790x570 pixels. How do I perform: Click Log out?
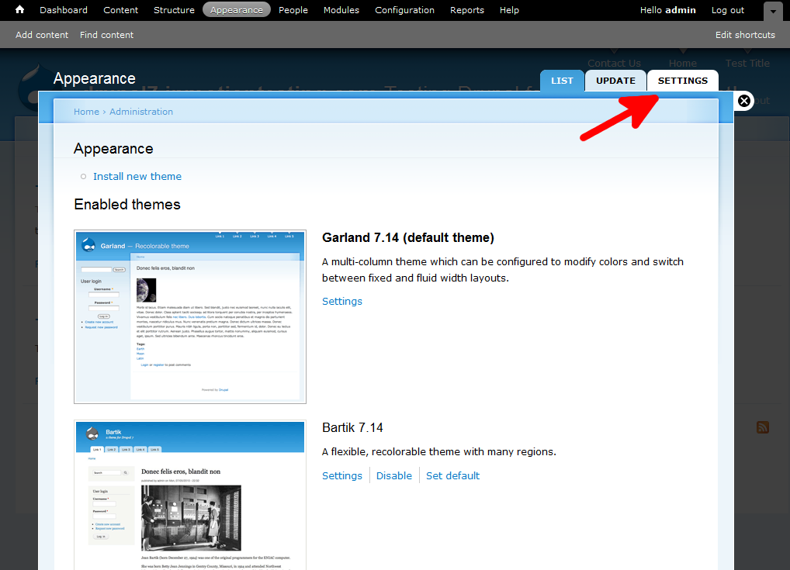click(x=727, y=10)
